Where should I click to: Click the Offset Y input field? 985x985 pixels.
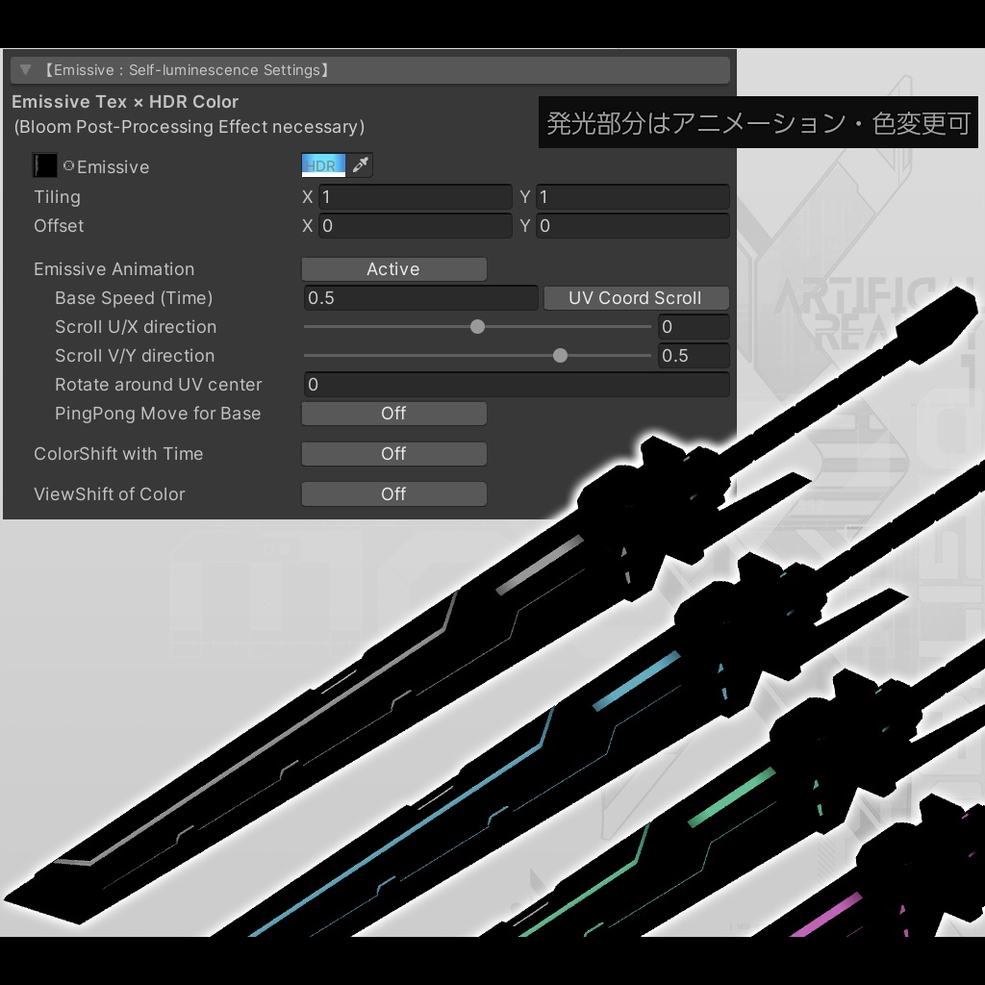coord(633,226)
